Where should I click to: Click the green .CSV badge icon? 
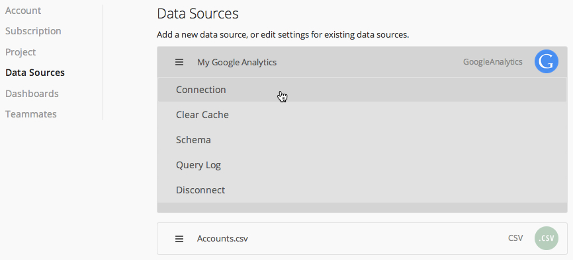547,238
